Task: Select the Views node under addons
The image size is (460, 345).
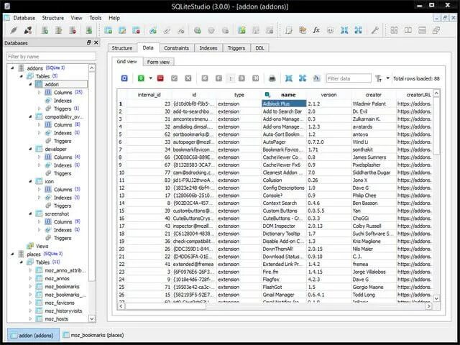Action: click(42, 246)
